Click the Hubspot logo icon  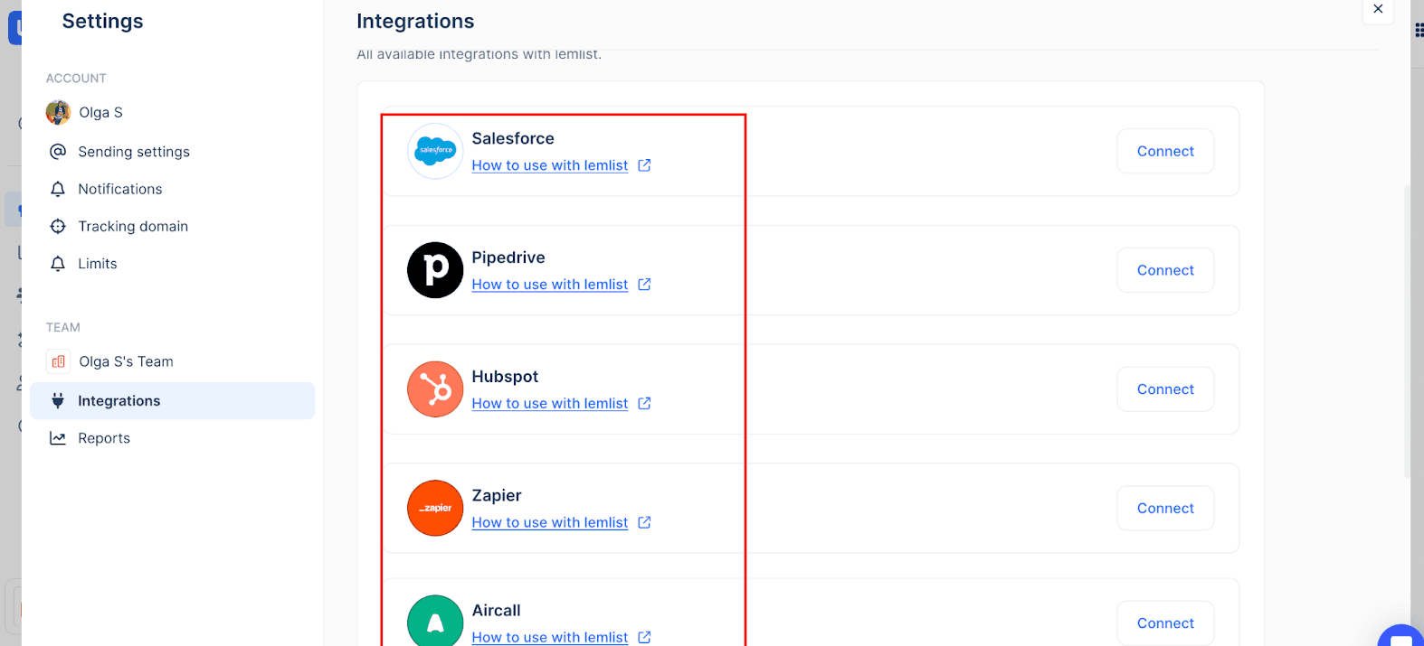pos(435,389)
